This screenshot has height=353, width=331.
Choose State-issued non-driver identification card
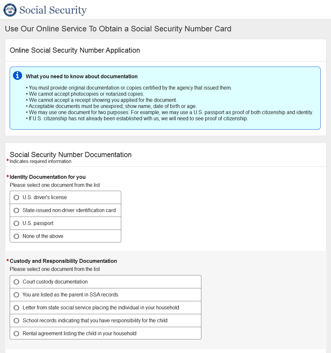[x=16, y=210]
